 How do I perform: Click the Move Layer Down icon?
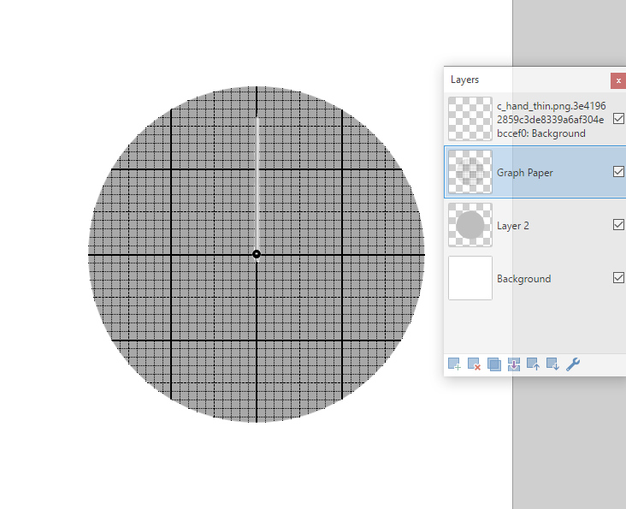[x=552, y=364]
